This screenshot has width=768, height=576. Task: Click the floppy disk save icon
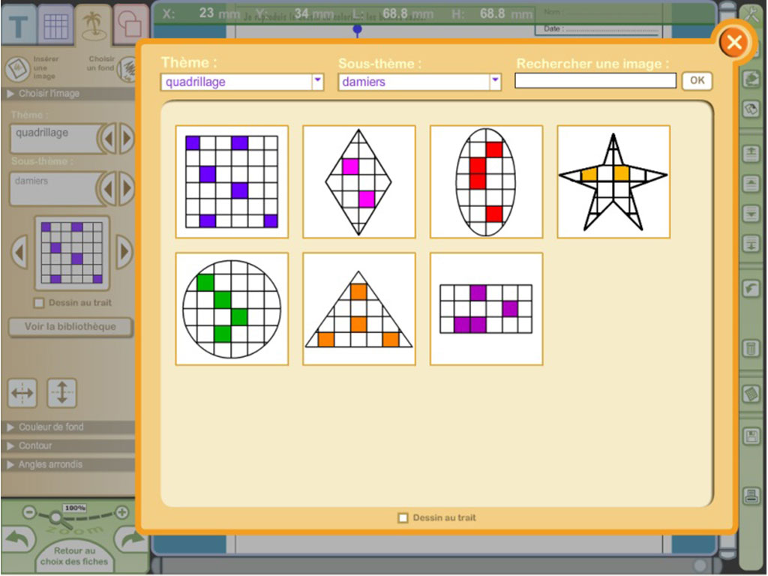coord(750,436)
